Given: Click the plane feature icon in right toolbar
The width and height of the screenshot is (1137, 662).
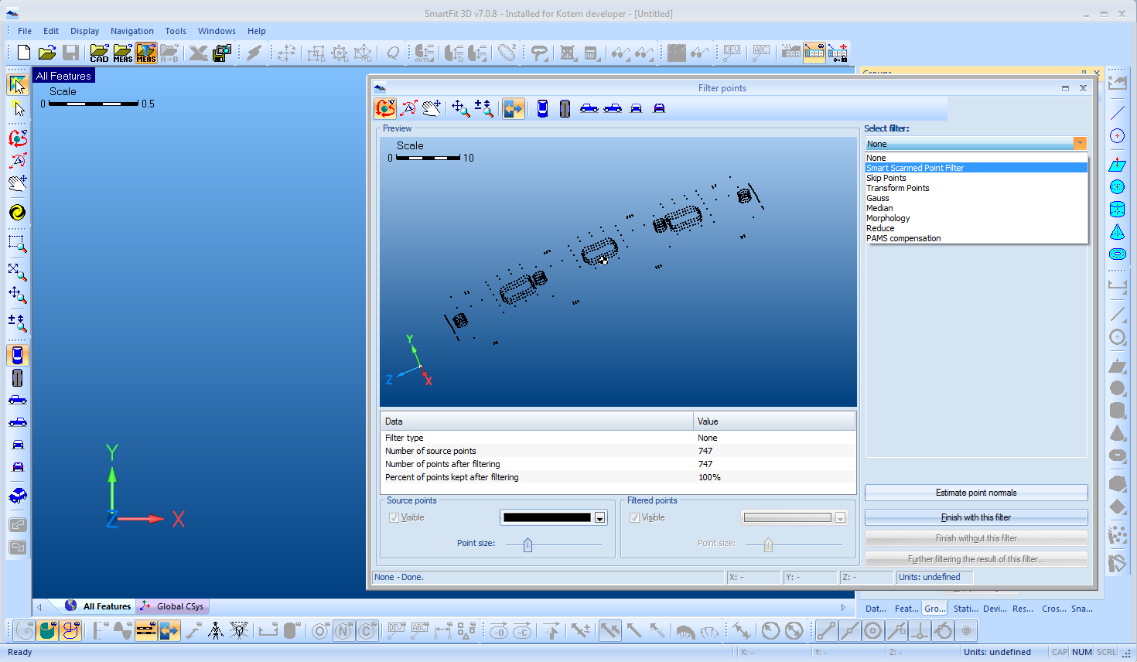Looking at the screenshot, I should [x=1117, y=165].
